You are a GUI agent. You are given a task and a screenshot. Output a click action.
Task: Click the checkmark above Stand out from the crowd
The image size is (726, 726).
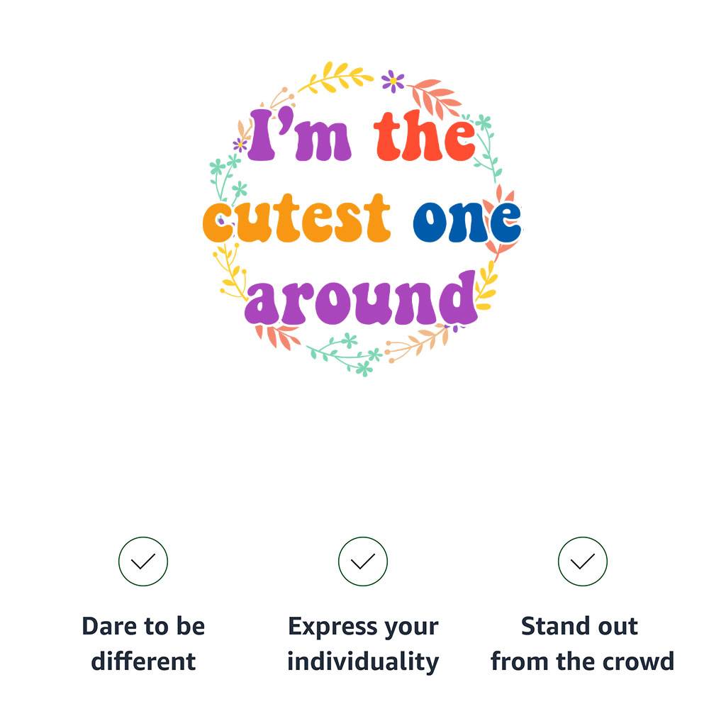pos(582,562)
